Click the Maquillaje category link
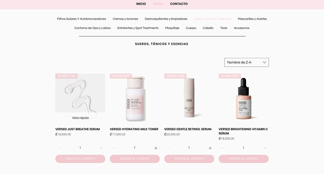 coord(172,28)
